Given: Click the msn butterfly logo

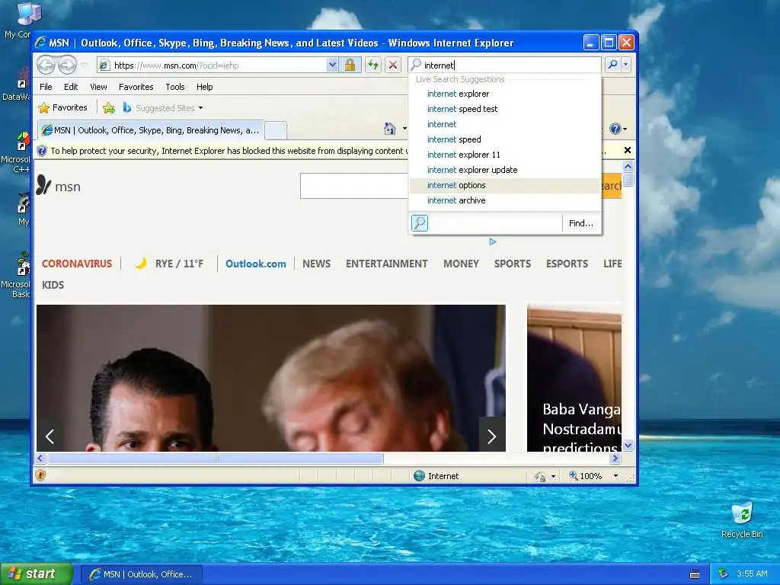Looking at the screenshot, I should point(43,185).
